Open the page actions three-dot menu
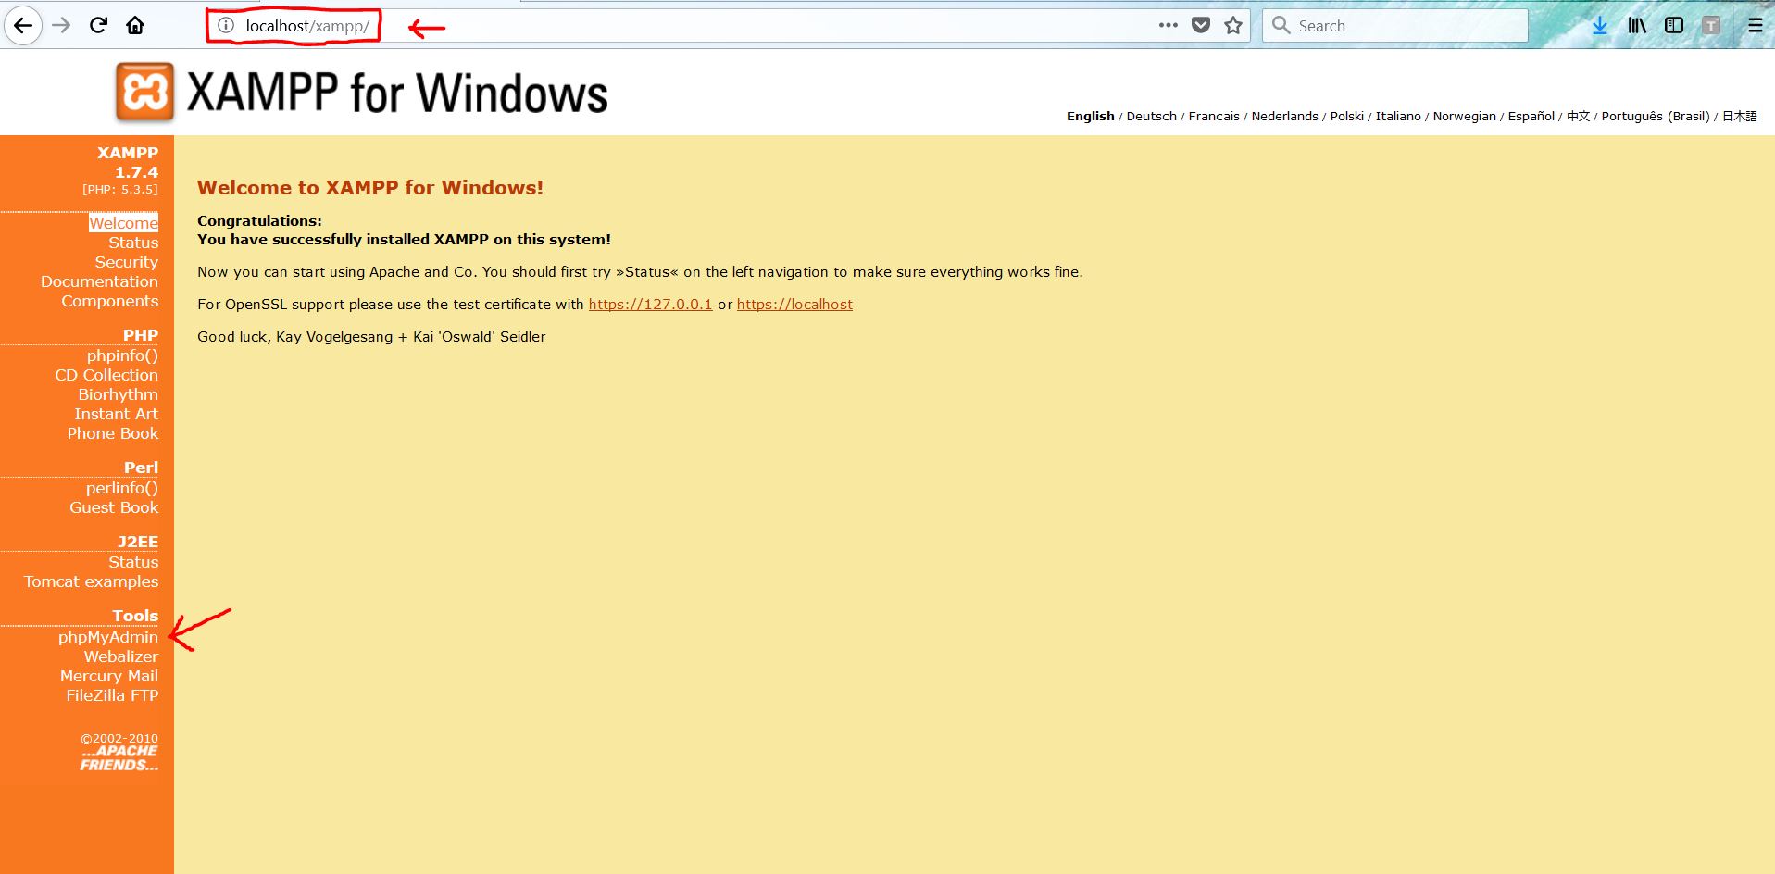The height and width of the screenshot is (874, 1775). click(1169, 26)
